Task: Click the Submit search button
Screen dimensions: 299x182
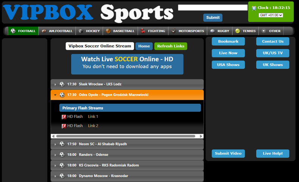Action: (x=213, y=17)
